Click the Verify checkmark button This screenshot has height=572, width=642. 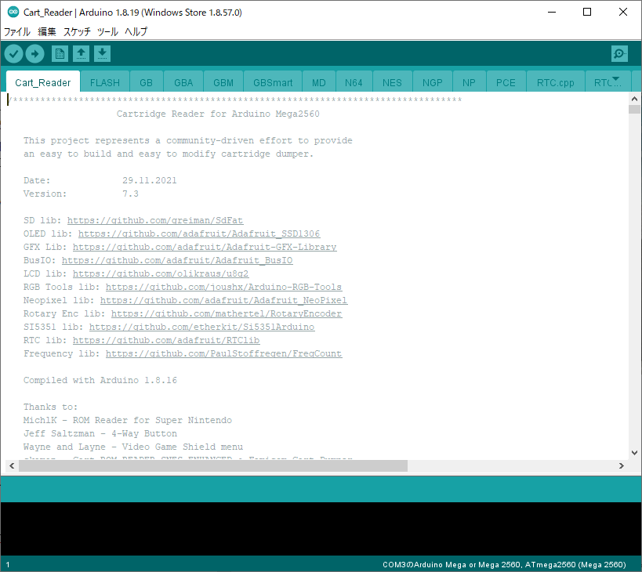(13, 53)
